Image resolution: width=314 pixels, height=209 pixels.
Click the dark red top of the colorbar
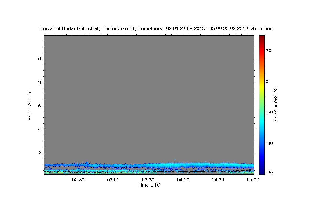coord(261,37)
